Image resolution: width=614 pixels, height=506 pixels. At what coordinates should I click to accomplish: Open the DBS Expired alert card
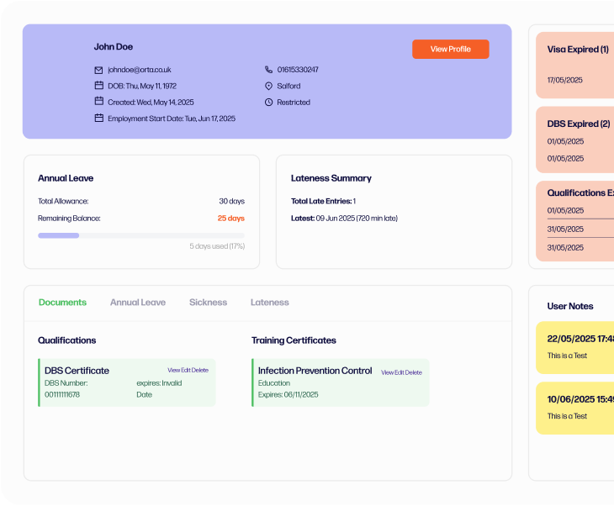click(x=575, y=140)
